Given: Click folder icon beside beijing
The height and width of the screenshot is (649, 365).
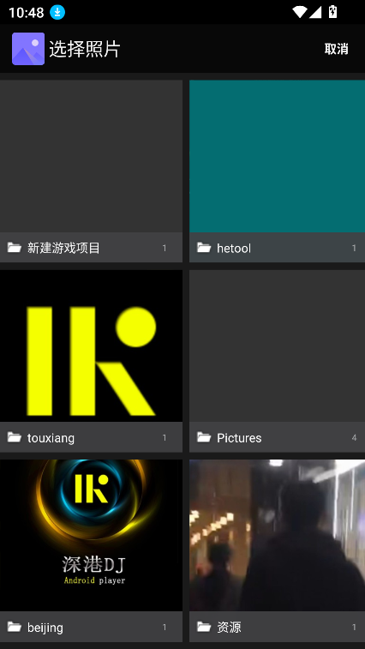Looking at the screenshot, I should coord(15,627).
